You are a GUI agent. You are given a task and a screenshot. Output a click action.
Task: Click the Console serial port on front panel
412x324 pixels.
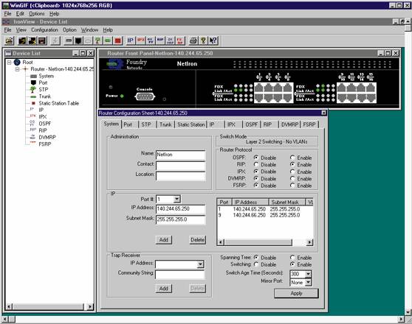click(145, 96)
